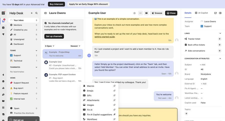Close the conversation

[x=171, y=13]
